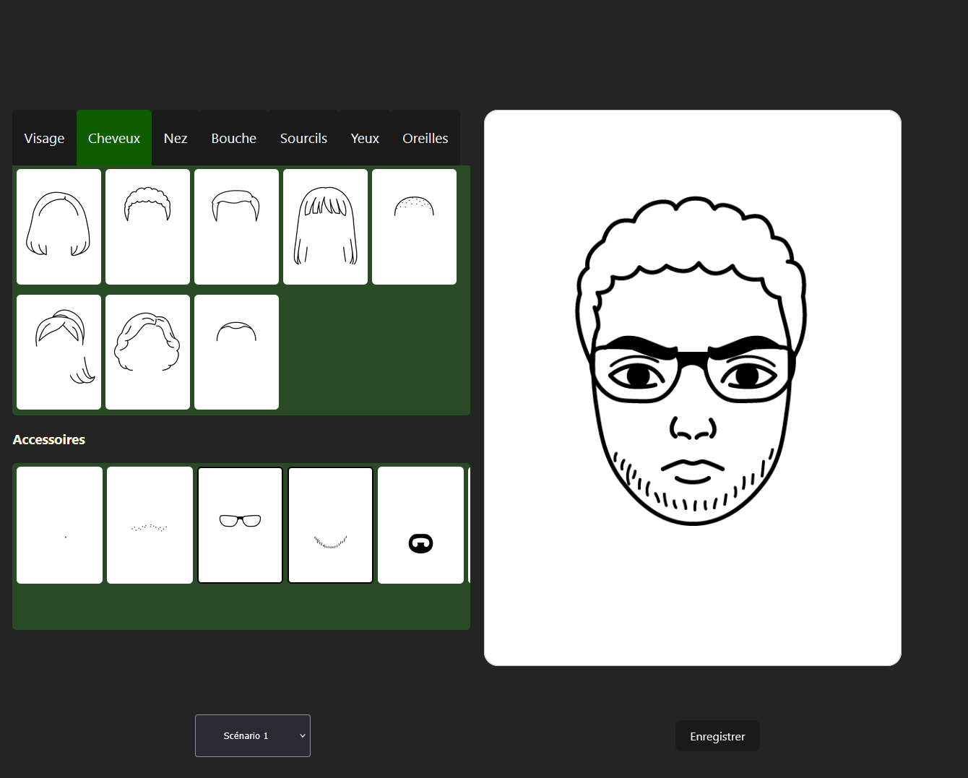968x778 pixels.
Task: Enable the freckles accessory
Action: pos(150,524)
